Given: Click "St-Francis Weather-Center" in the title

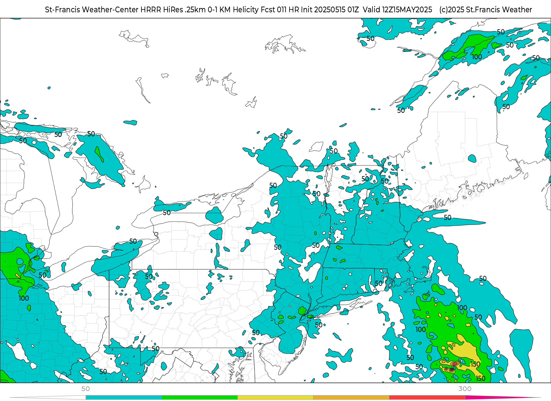Looking at the screenshot, I should [x=92, y=10].
